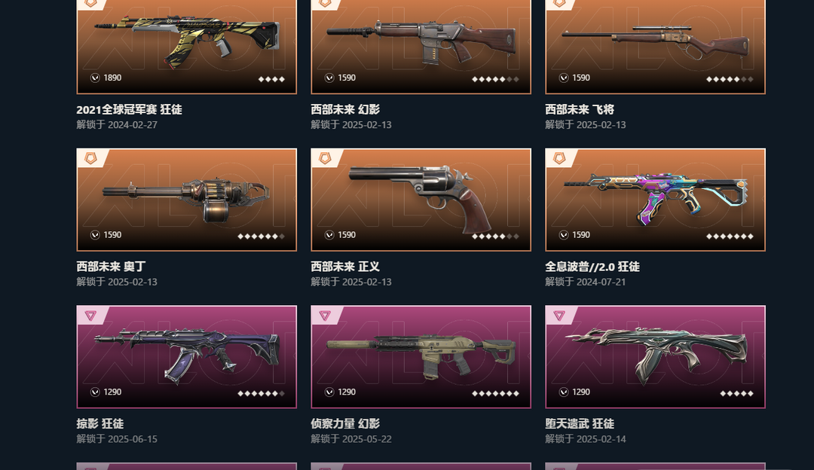Select the 西部未来 正义 revolver image

[421, 199]
